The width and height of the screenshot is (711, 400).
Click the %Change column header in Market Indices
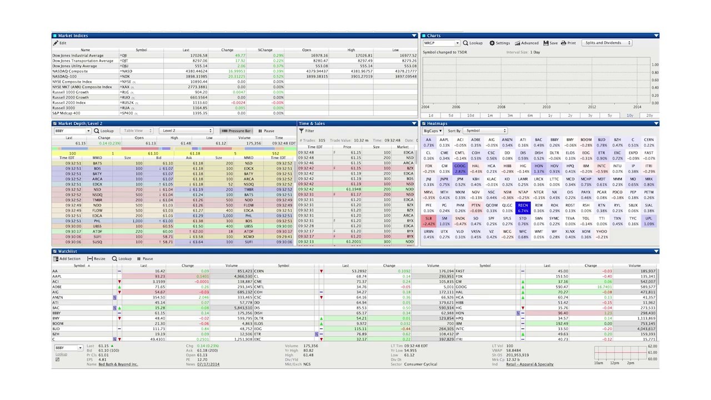pos(265,50)
